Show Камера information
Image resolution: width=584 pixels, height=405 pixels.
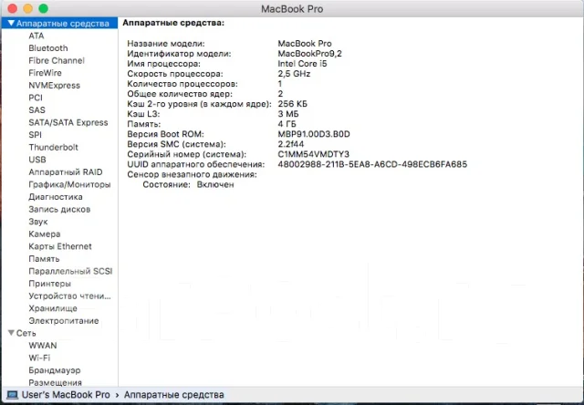(45, 234)
